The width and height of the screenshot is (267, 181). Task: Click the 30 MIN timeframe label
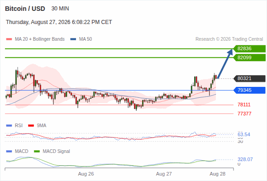[x=60, y=9]
